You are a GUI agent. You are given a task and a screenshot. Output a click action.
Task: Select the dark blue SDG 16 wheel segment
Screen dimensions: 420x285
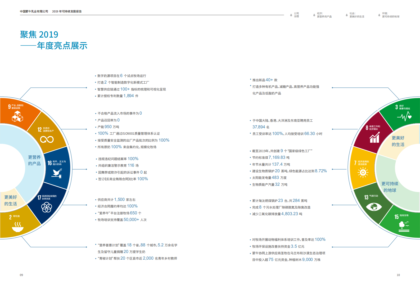(58, 168)
